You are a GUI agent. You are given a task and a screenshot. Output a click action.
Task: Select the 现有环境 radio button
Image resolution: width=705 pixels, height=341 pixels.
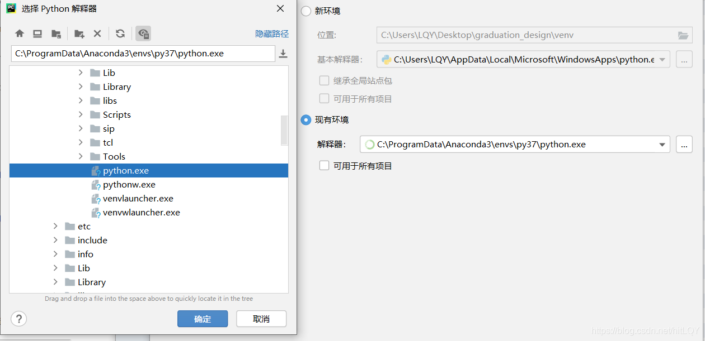coord(306,119)
